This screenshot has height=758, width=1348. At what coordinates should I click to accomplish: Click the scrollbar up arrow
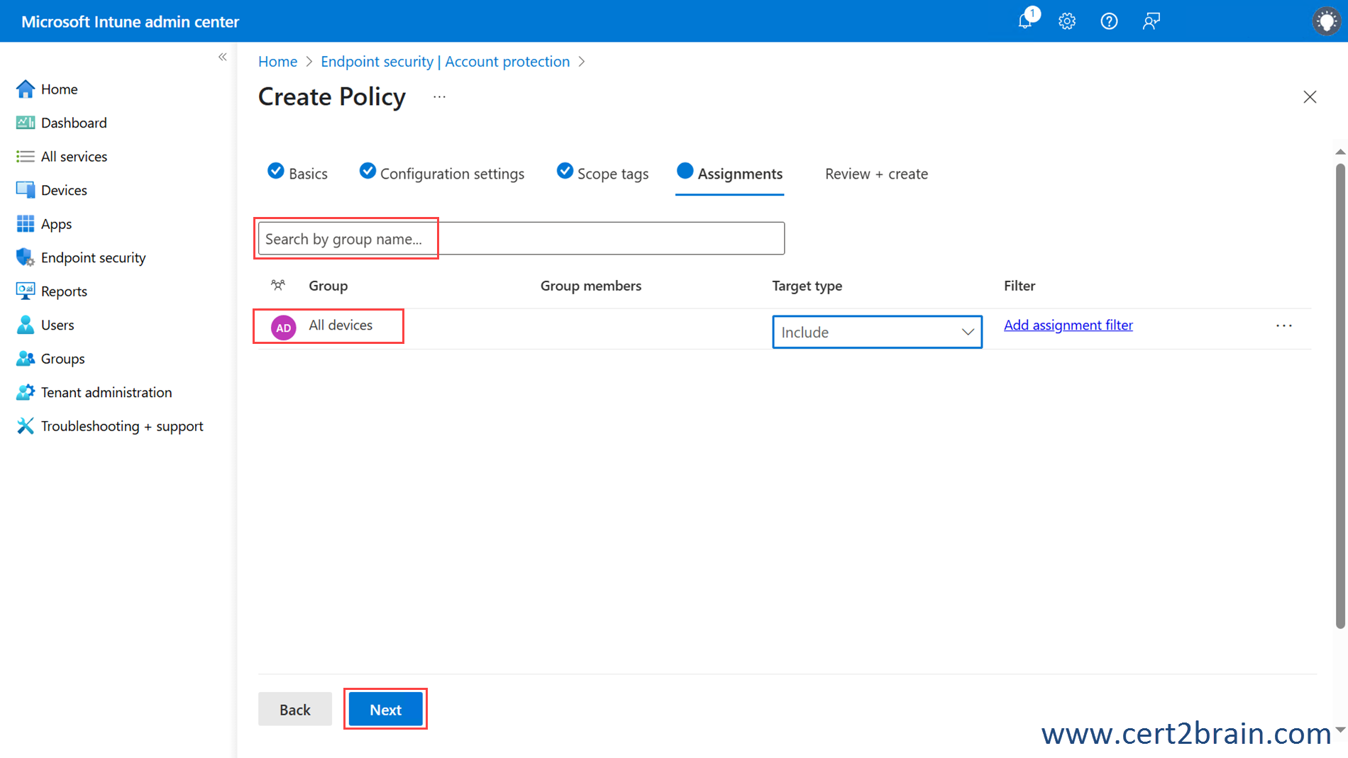click(1339, 152)
